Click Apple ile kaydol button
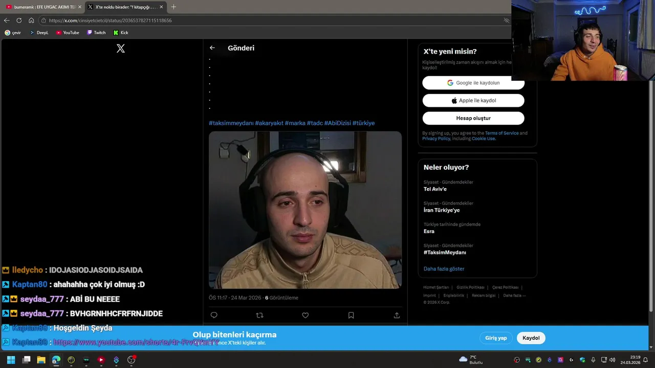The image size is (655, 368). [x=473, y=101]
